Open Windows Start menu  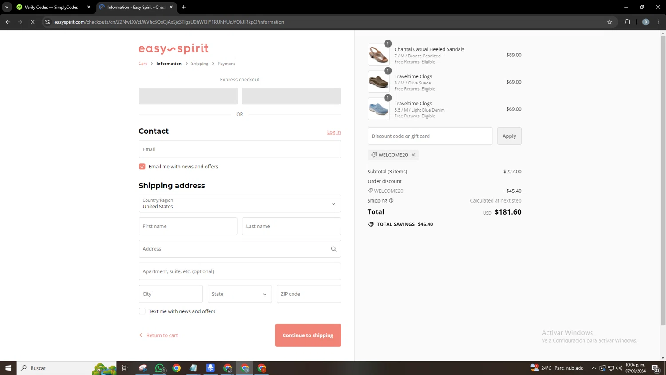click(8, 368)
